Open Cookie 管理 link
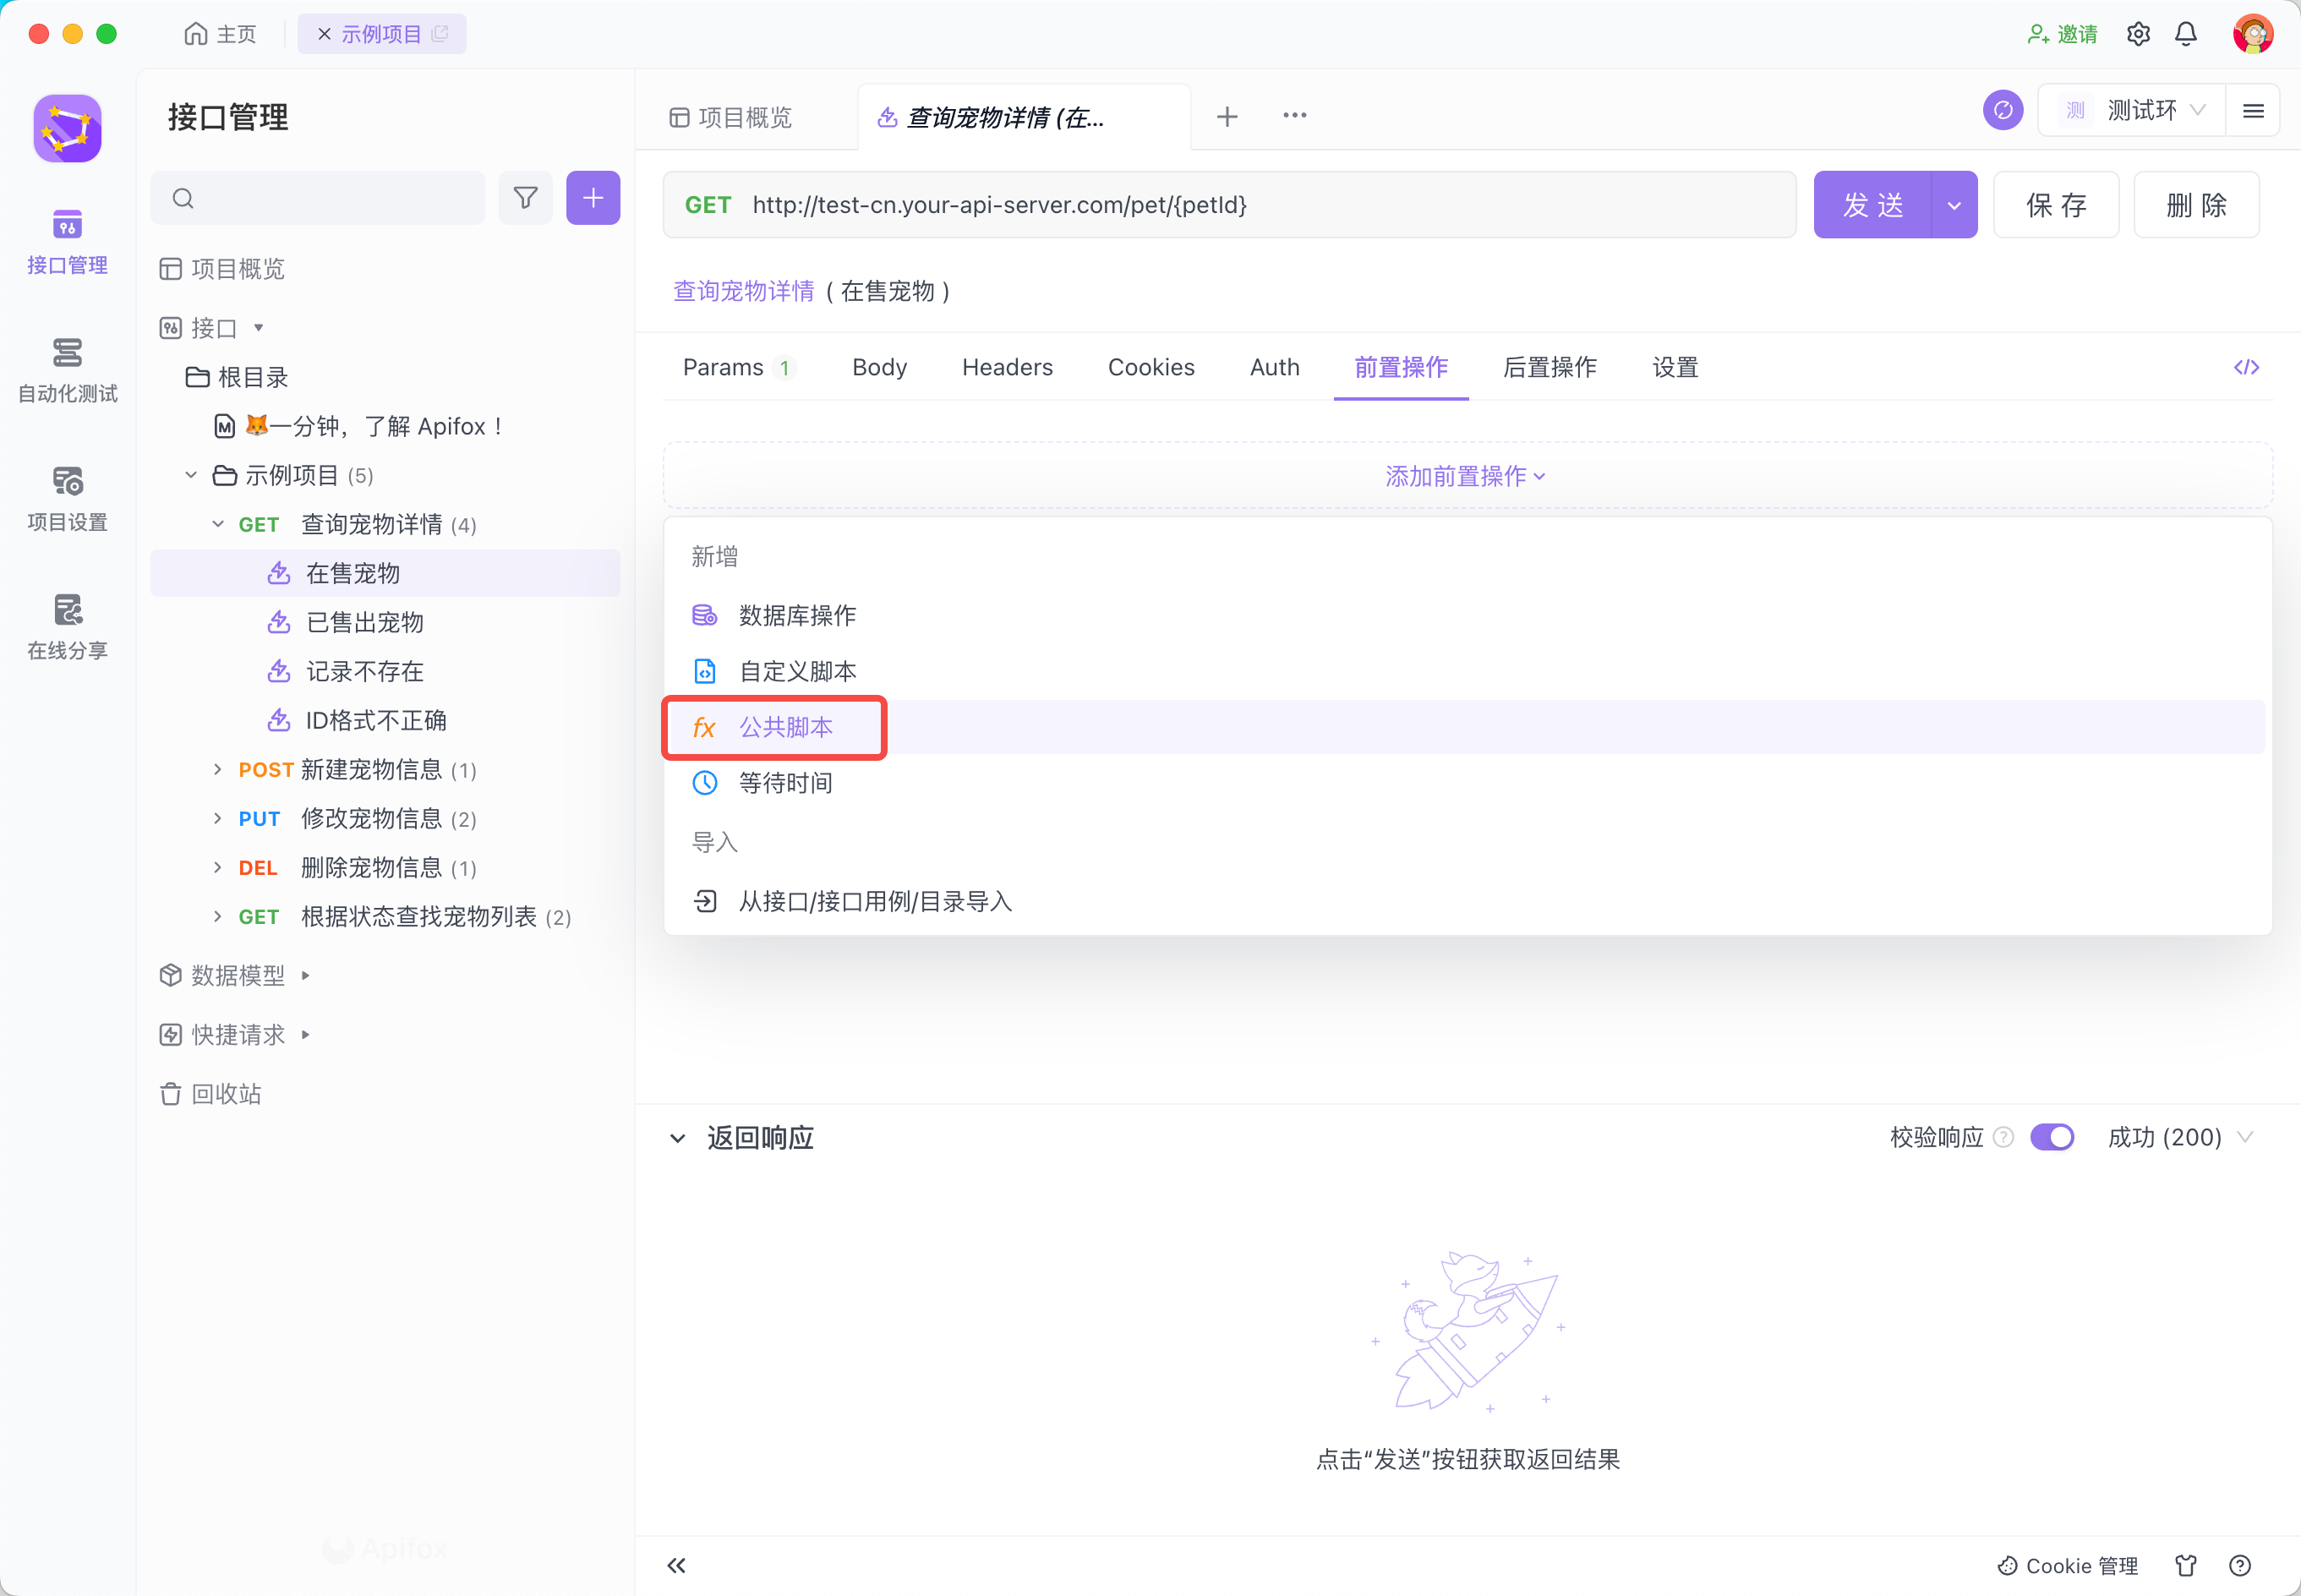Image resolution: width=2301 pixels, height=1596 pixels. pyautogui.click(x=2067, y=1565)
